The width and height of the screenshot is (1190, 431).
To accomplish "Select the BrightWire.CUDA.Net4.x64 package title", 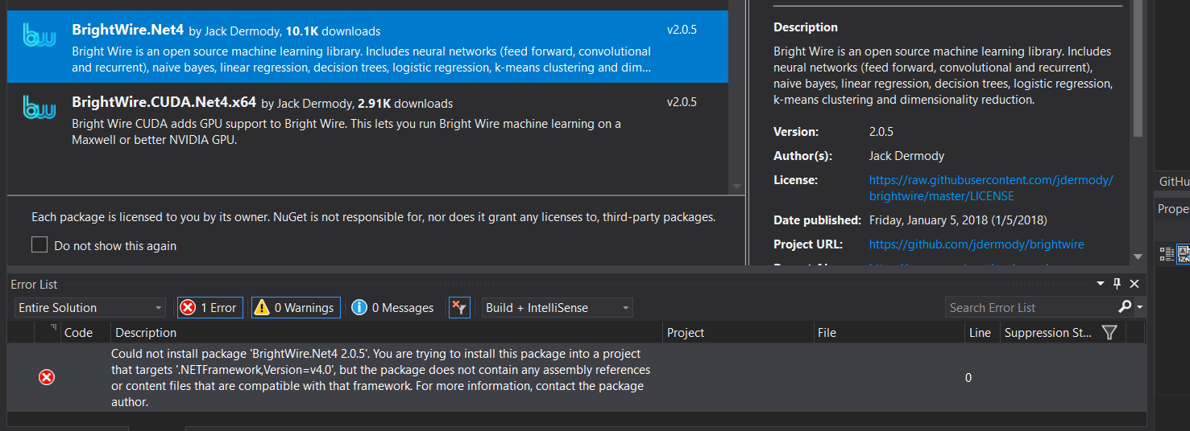I will (164, 102).
